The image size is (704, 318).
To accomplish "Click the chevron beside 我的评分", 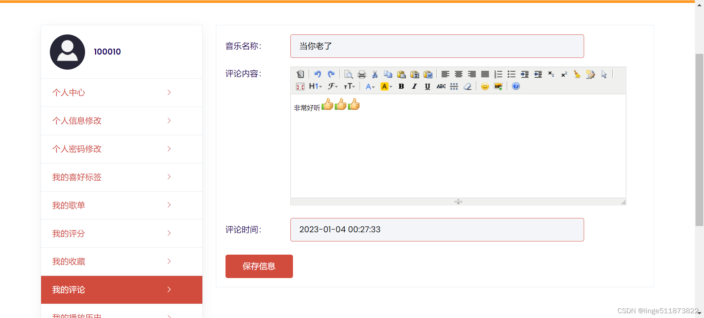I will click(169, 233).
